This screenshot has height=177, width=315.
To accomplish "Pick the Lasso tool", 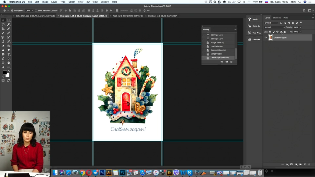I will (3, 24).
